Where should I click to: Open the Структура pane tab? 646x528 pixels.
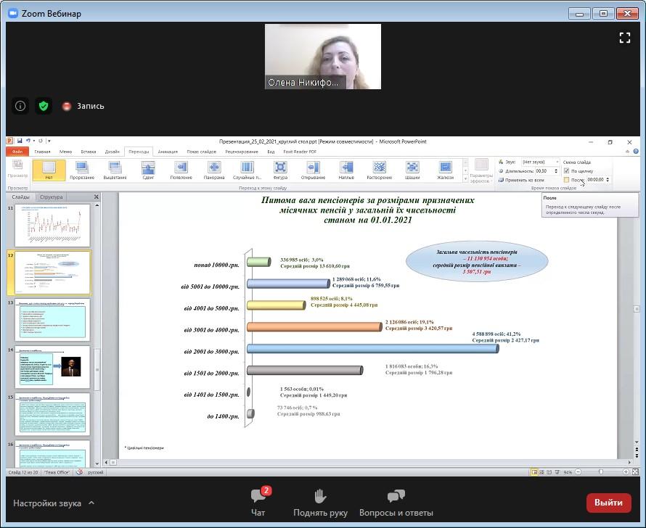pos(51,197)
